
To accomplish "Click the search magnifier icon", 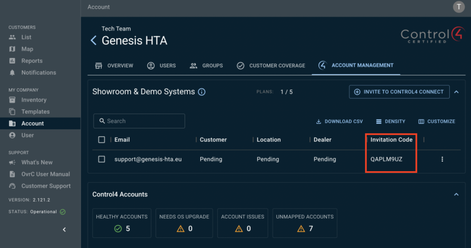I will (x=102, y=121).
